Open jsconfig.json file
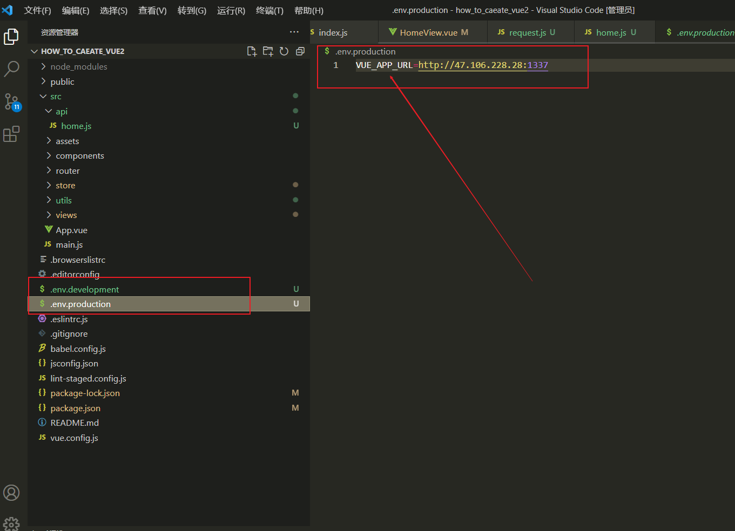 coord(169,363)
